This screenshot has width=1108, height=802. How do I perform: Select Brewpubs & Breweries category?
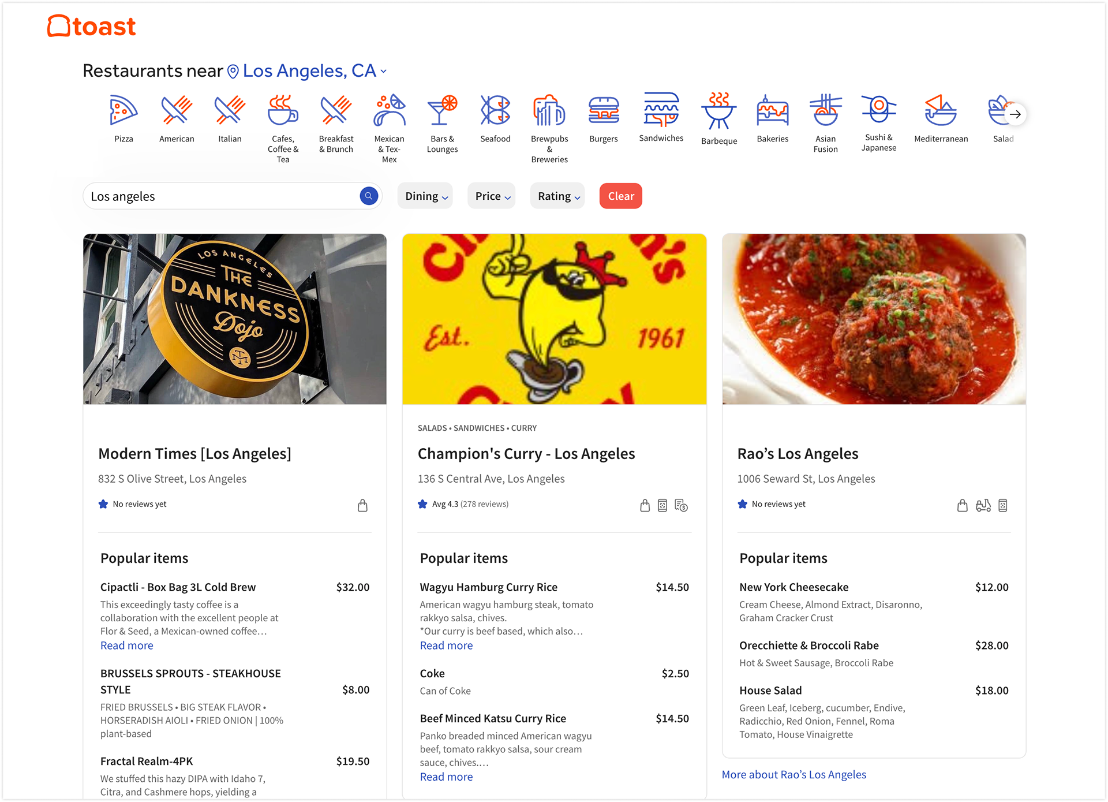549,110
